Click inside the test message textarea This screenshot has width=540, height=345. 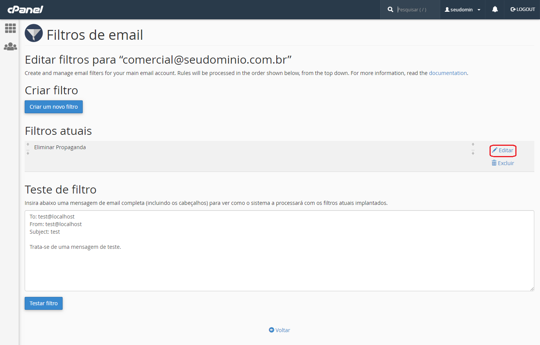(x=279, y=251)
